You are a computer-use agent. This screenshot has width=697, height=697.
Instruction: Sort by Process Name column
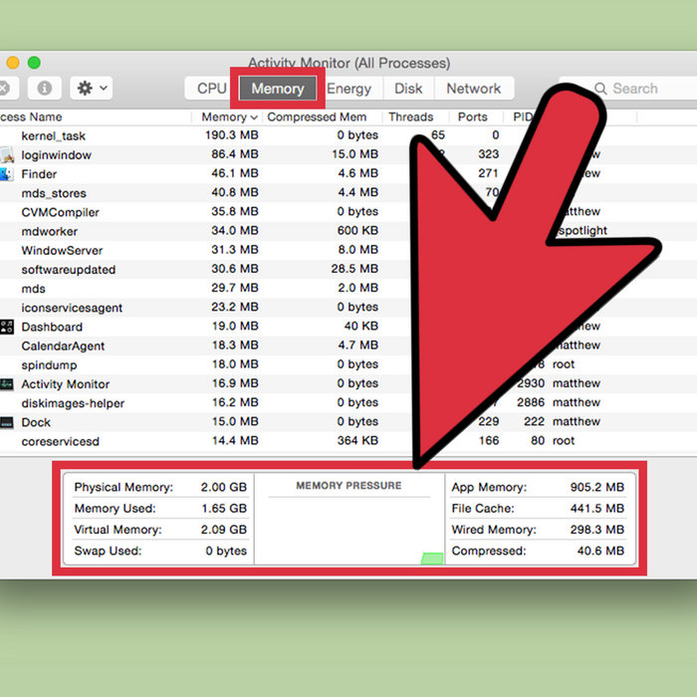(x=31, y=116)
